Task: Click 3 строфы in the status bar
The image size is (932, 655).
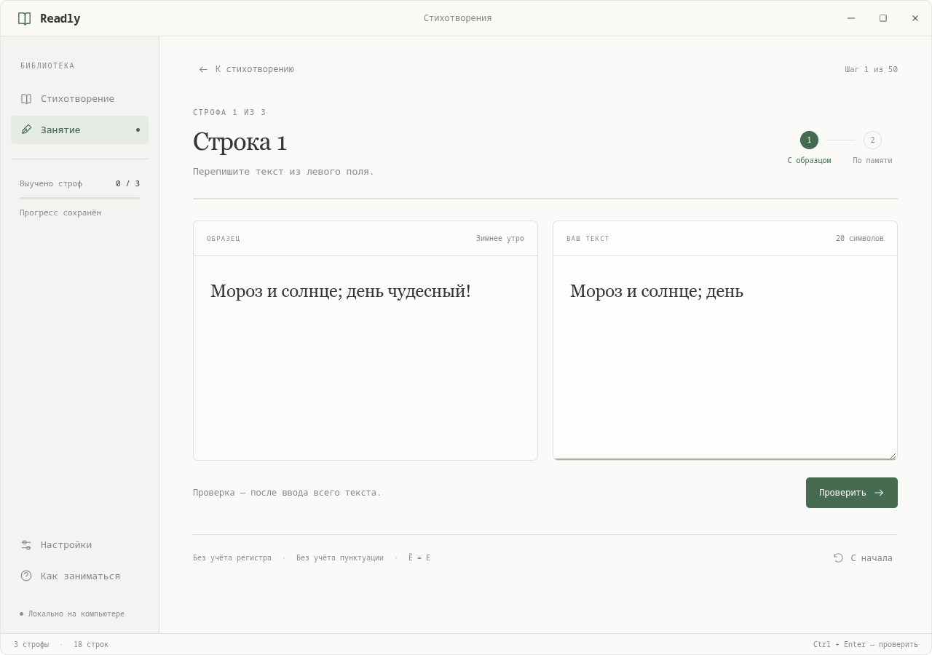Action: 31,645
